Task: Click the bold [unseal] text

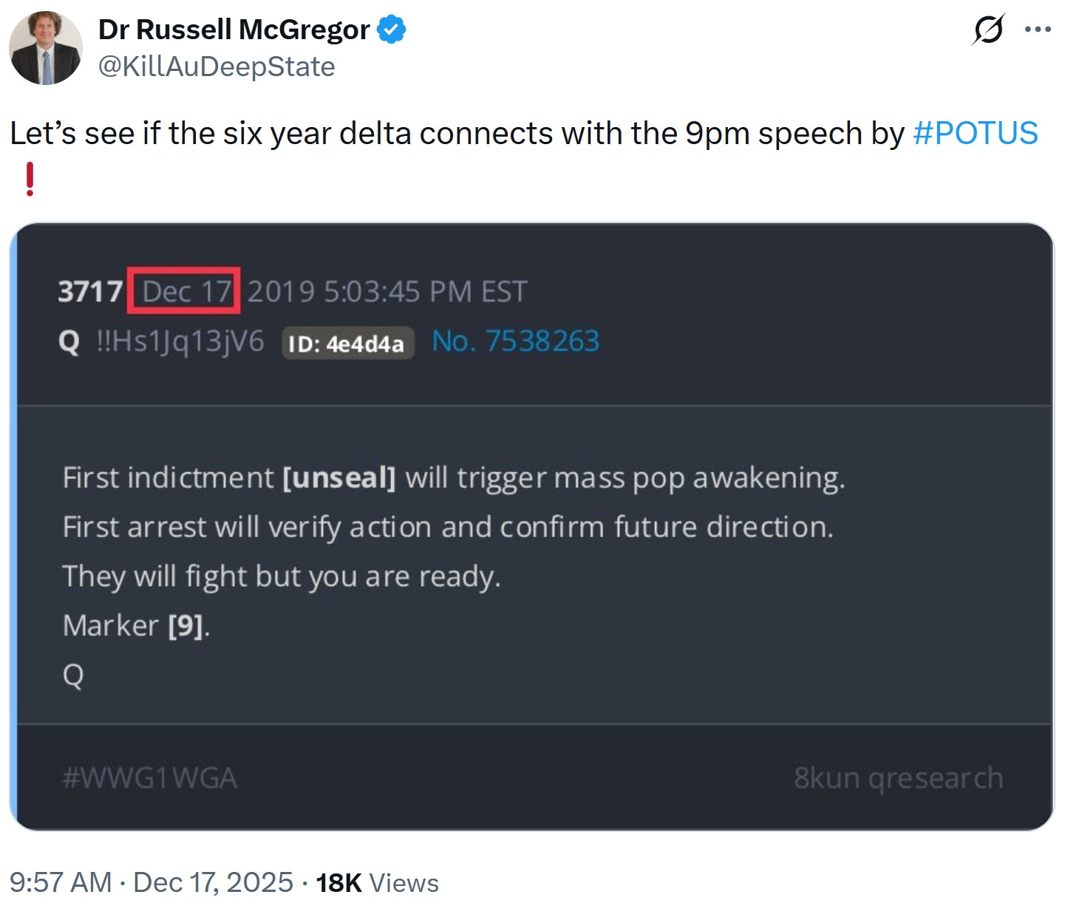Action: [339, 477]
